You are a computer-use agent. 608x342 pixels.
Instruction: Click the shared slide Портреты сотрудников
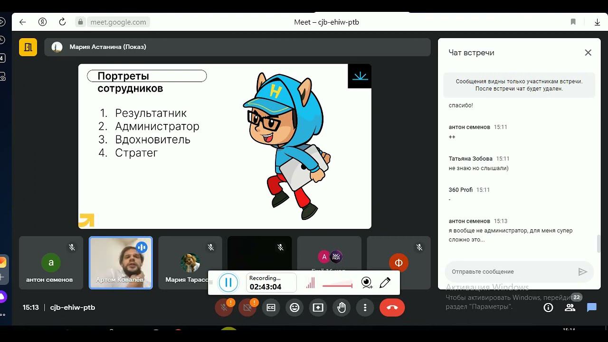(225, 146)
